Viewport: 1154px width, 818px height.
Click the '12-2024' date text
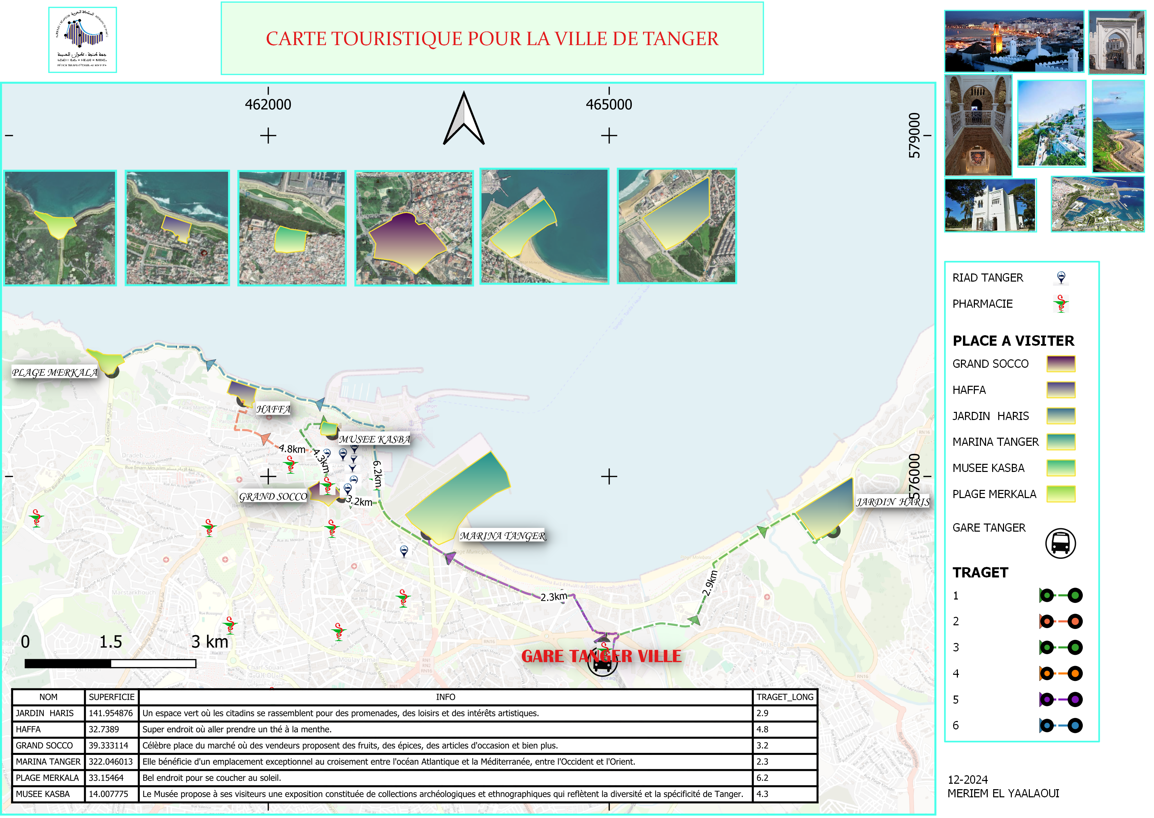(x=968, y=780)
